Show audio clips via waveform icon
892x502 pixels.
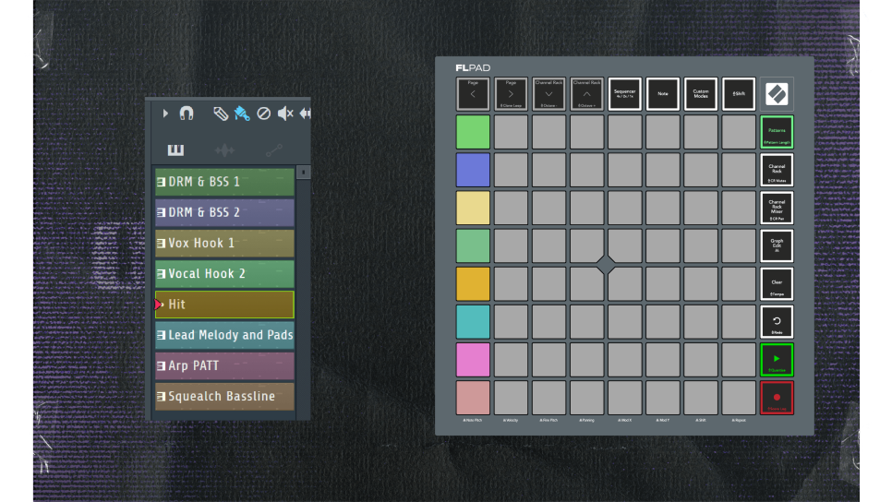224,150
